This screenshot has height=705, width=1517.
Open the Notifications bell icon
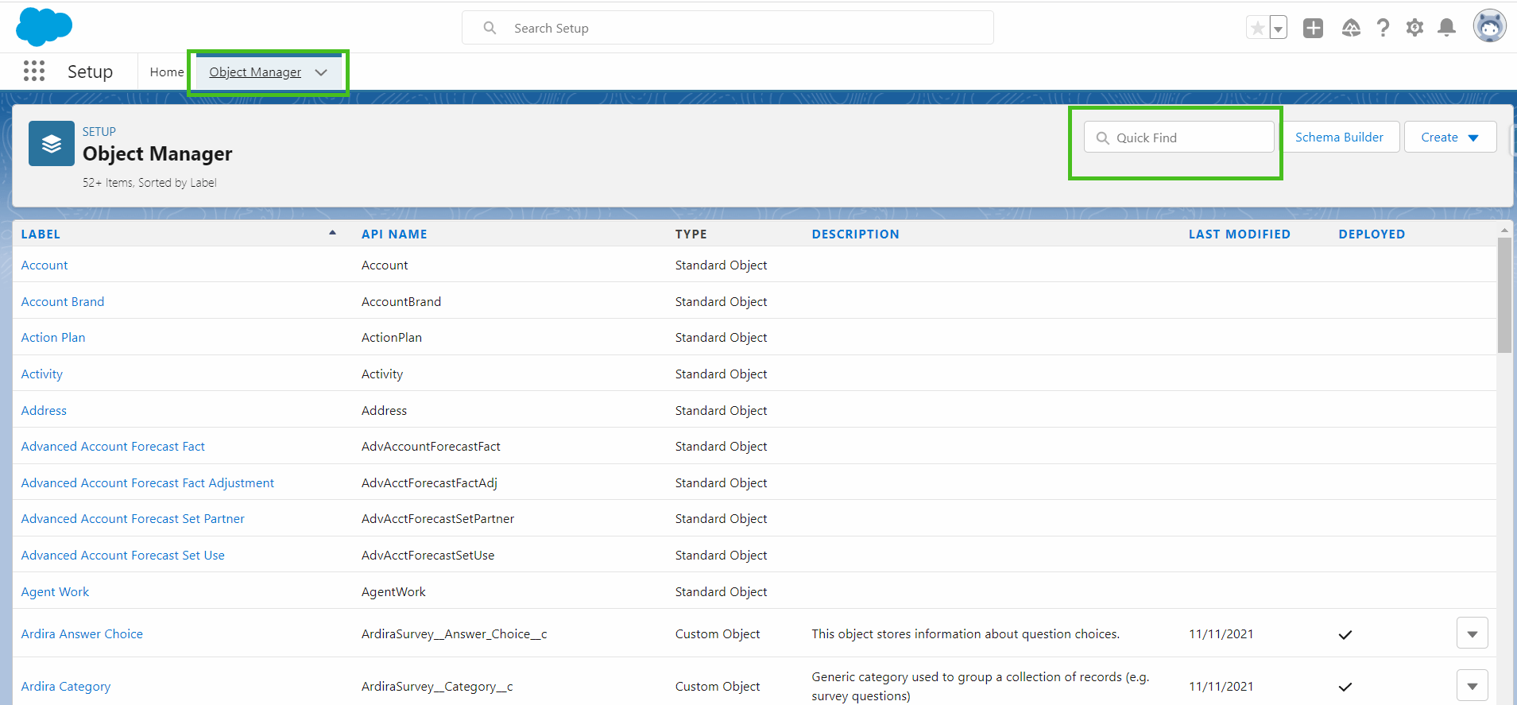coord(1447,29)
